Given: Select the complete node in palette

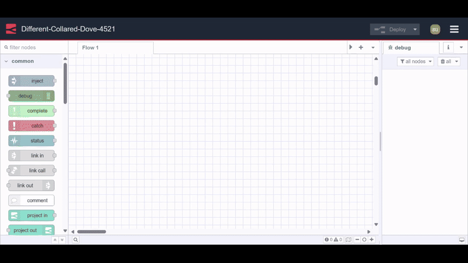Looking at the screenshot, I should coord(32,110).
